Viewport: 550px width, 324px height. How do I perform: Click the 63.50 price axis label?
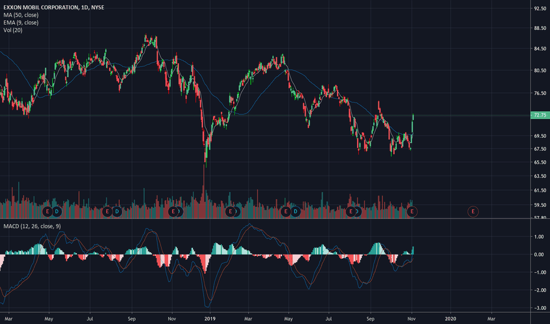pos(540,176)
